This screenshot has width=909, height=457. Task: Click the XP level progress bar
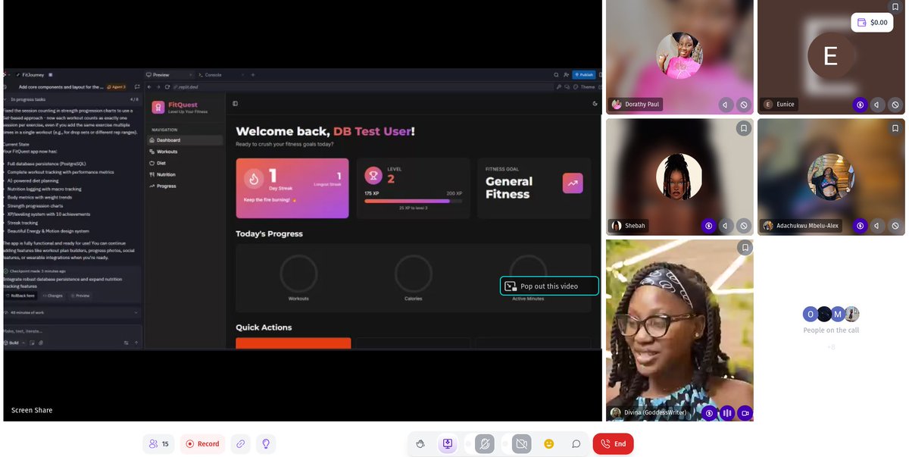413,201
